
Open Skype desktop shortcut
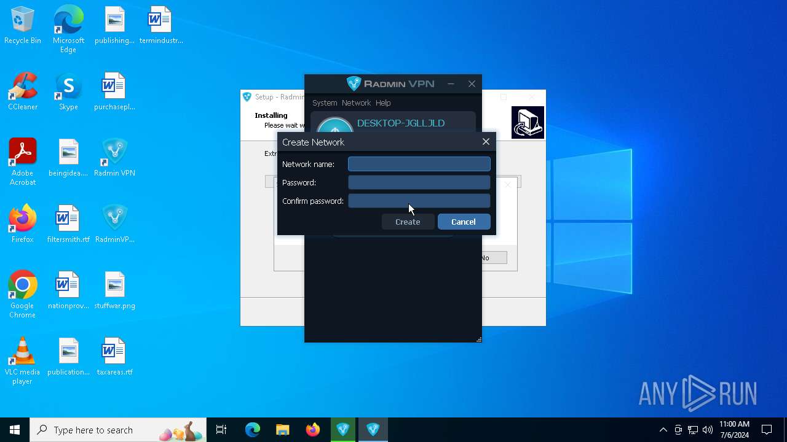pos(68,92)
